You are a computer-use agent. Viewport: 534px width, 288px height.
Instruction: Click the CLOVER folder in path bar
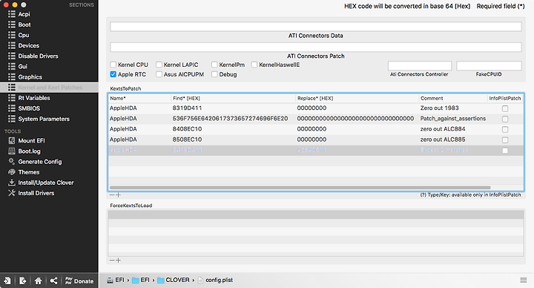174,280
